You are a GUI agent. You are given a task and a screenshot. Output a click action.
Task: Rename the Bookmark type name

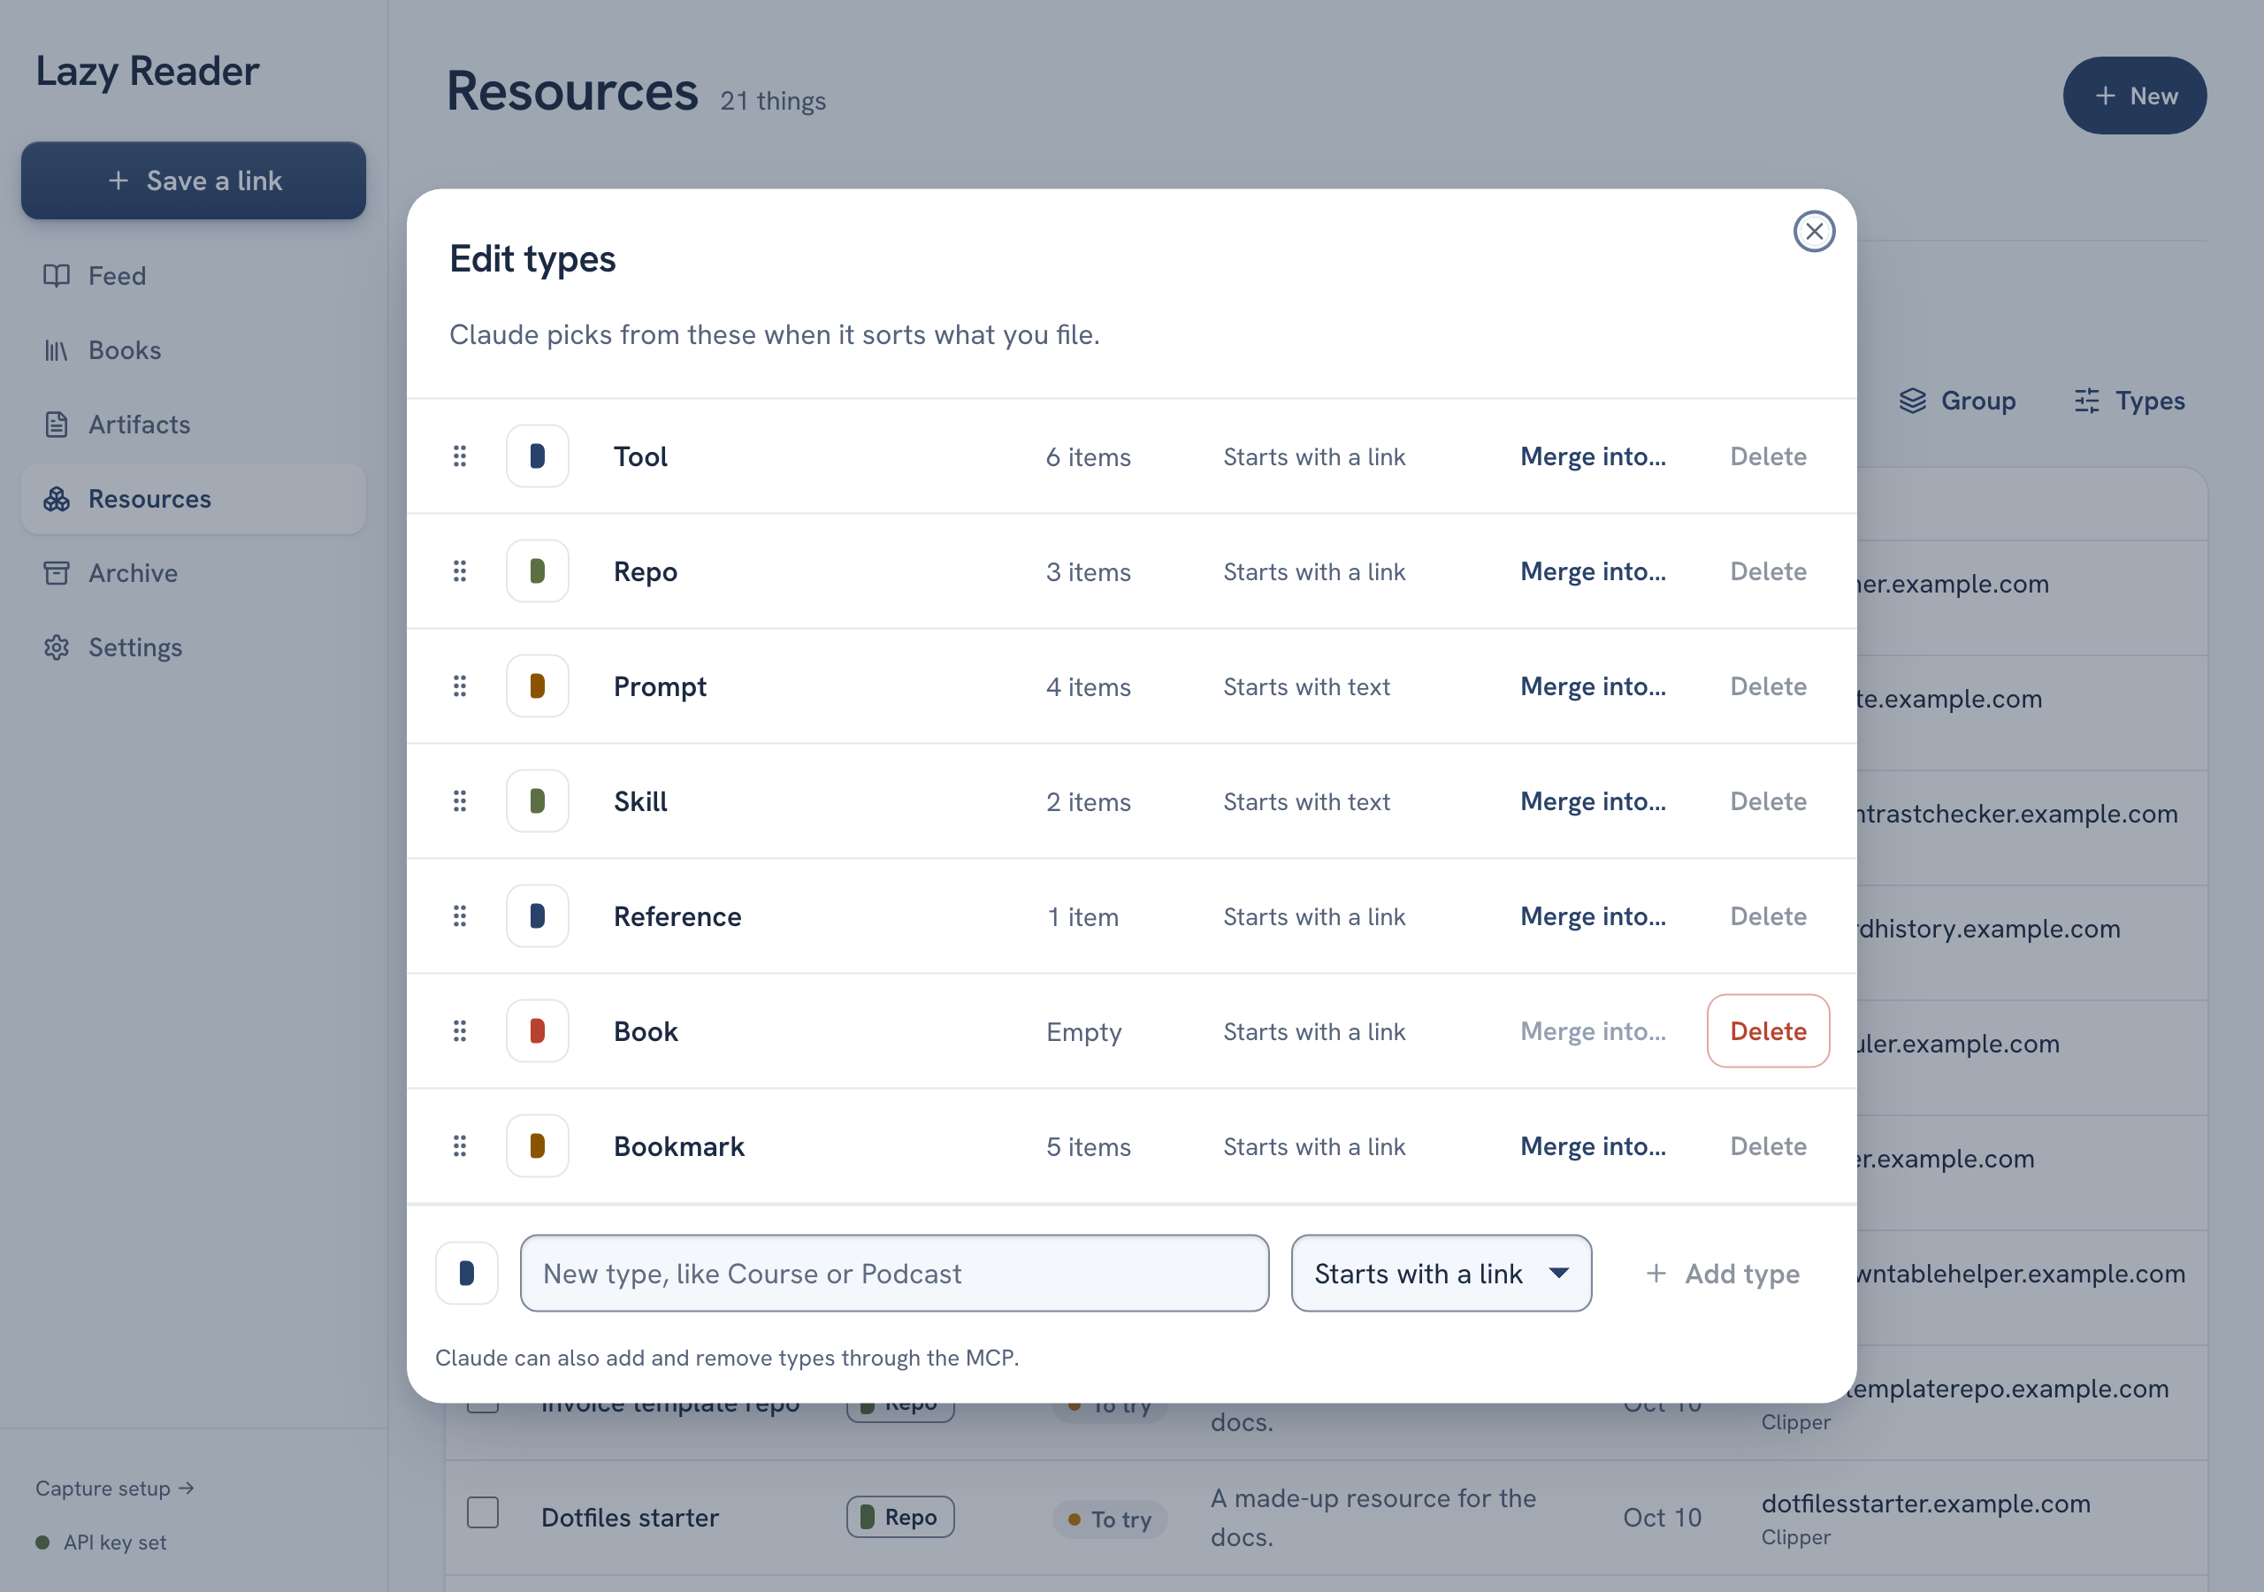pos(678,1146)
